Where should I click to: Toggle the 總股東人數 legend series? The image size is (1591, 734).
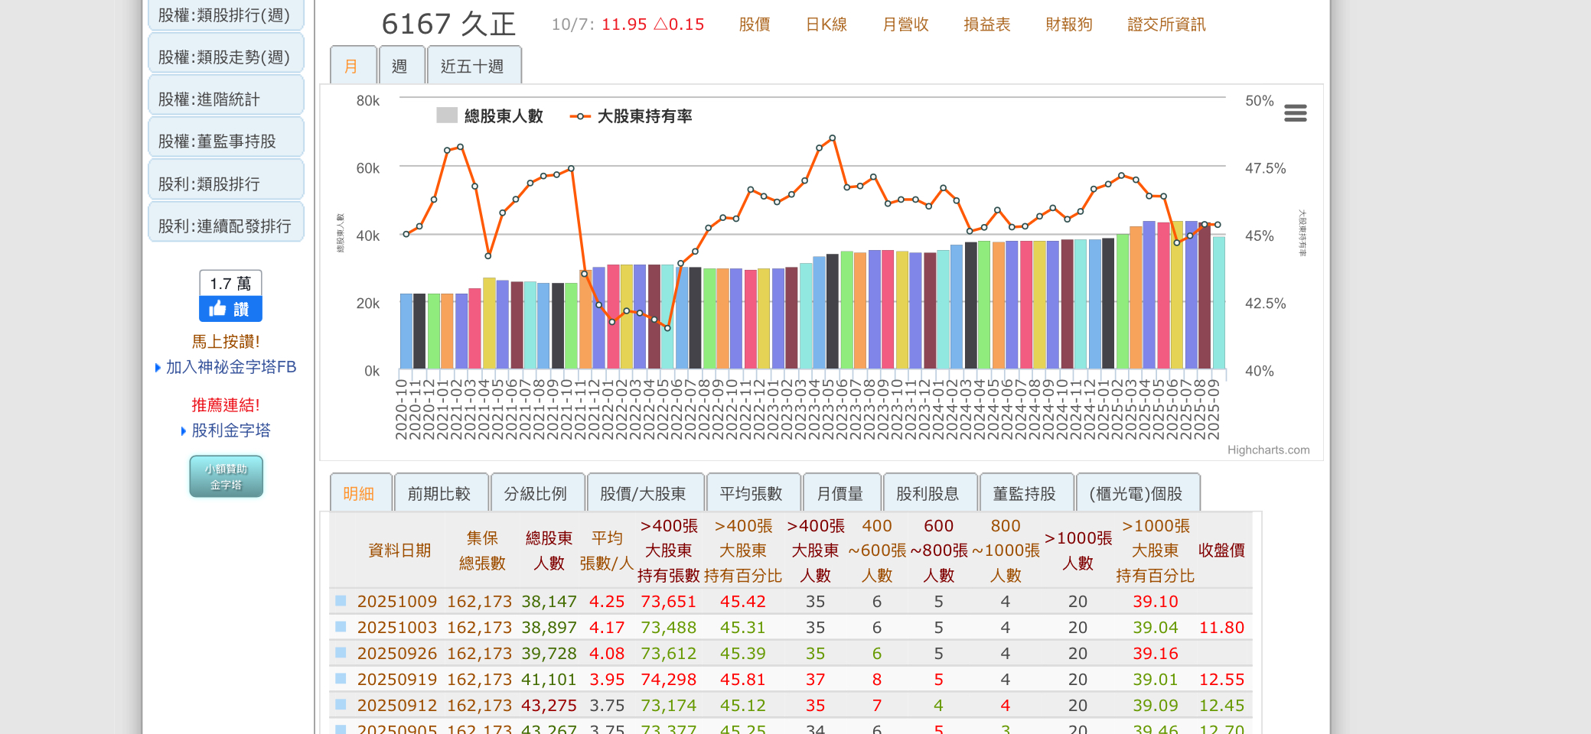(x=490, y=116)
